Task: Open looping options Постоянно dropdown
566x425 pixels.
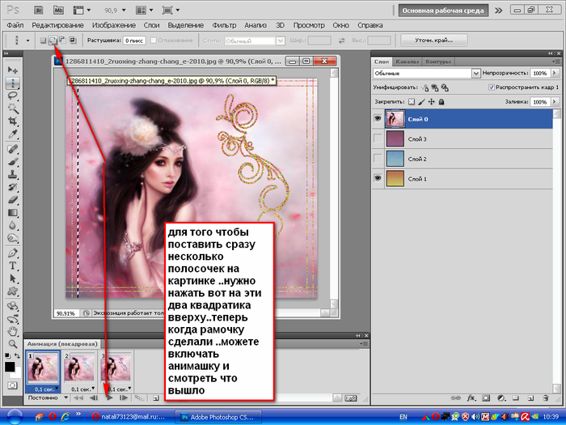Action: (66, 397)
